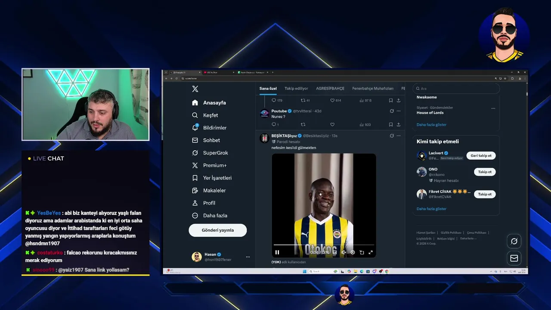Screen dimensions: 551x310
Task: Open new browser tab plus button
Action: (x=272, y=72)
